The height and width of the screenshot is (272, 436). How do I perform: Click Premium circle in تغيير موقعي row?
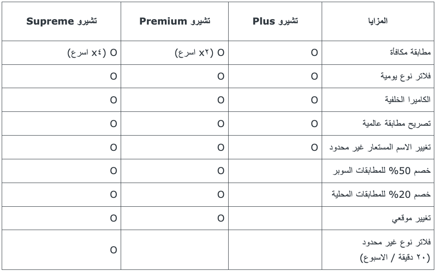221,219
